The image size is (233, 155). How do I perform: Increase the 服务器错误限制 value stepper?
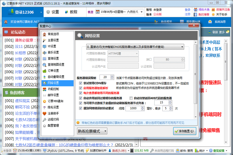point(112,76)
